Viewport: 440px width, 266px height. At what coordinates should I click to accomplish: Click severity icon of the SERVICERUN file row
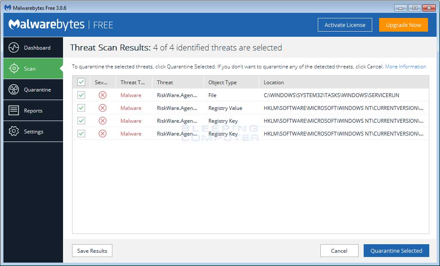(x=102, y=95)
